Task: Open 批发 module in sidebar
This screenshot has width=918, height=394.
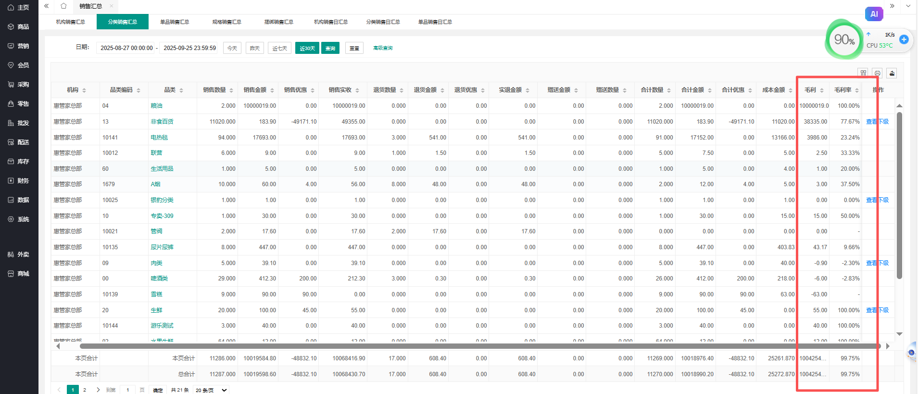Action: point(19,123)
